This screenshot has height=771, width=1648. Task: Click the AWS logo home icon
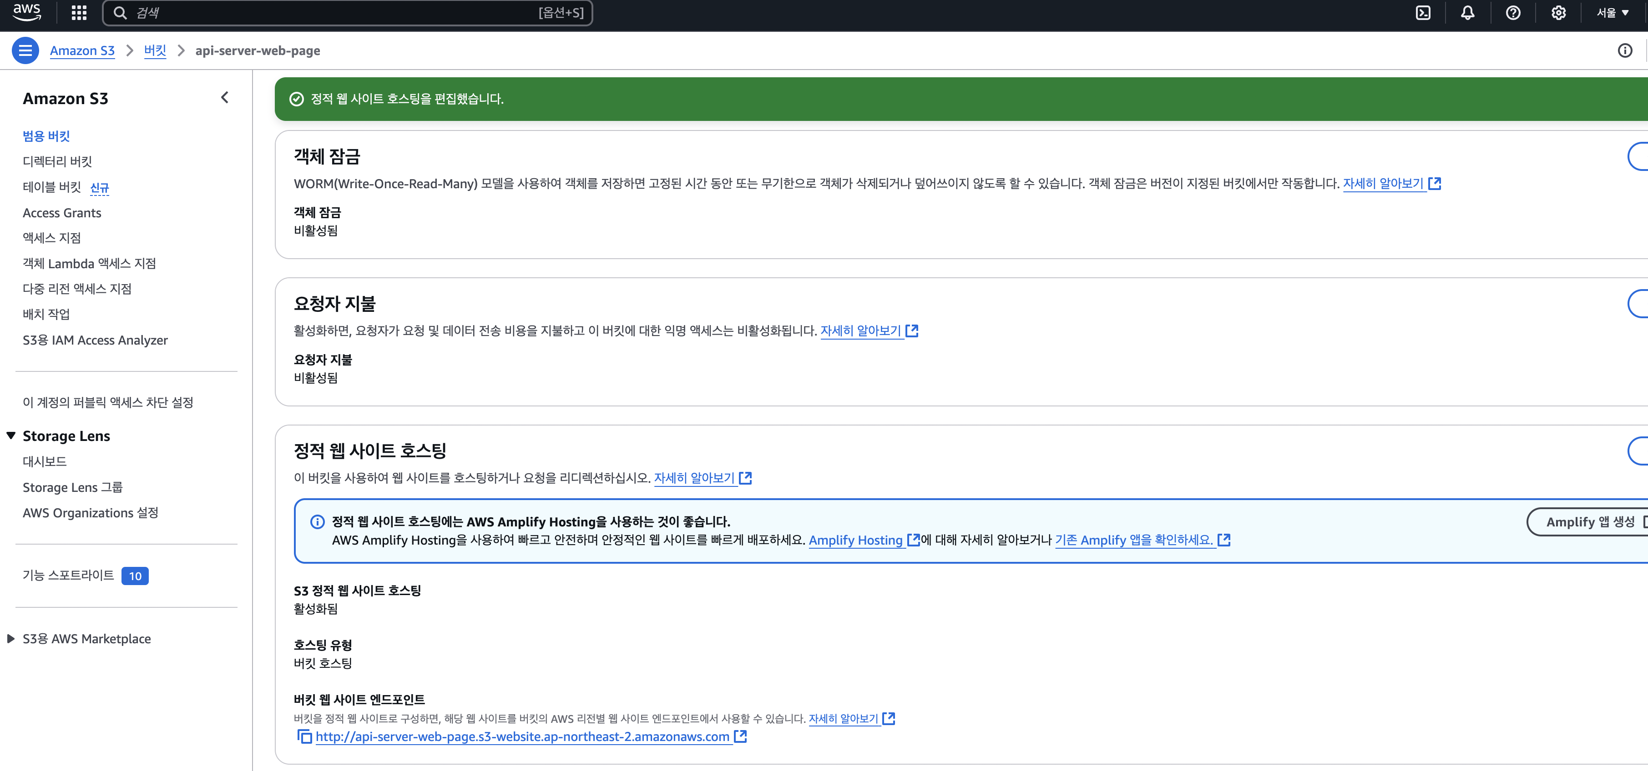click(27, 12)
